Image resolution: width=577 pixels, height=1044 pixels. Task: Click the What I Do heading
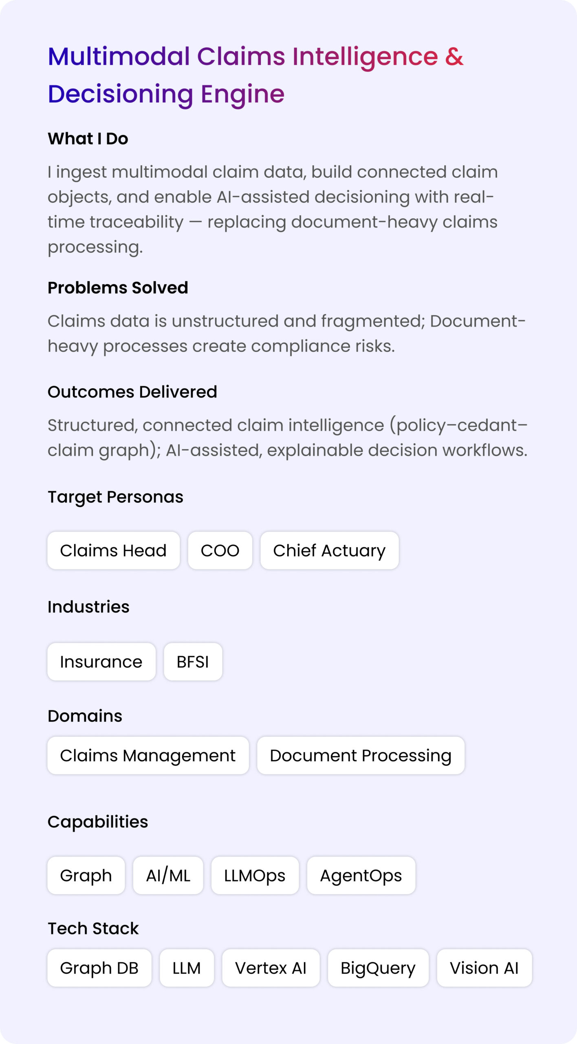(88, 139)
